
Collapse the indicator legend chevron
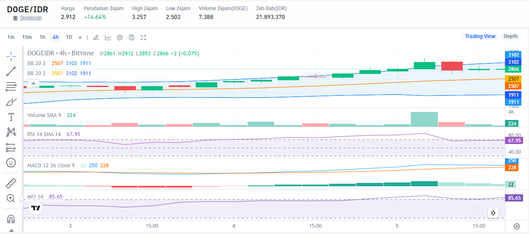(x=34, y=83)
